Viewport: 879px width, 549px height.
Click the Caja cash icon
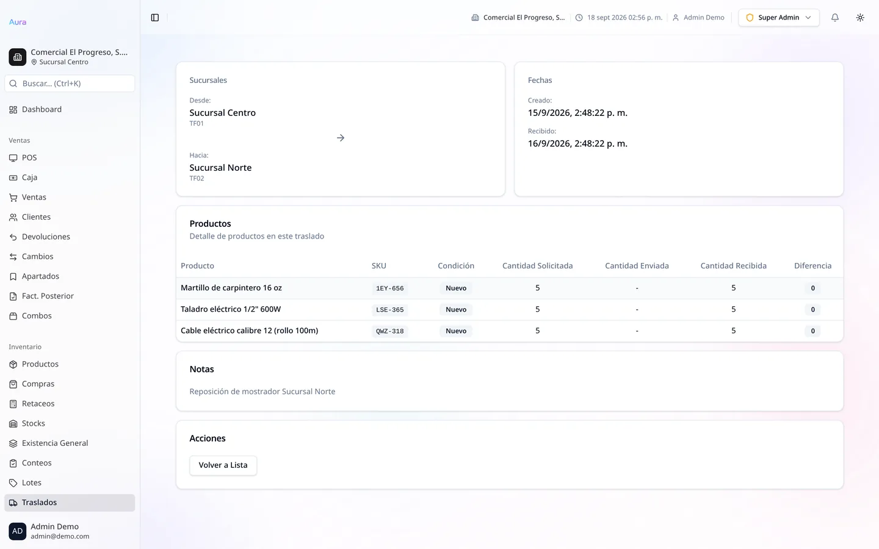click(13, 178)
